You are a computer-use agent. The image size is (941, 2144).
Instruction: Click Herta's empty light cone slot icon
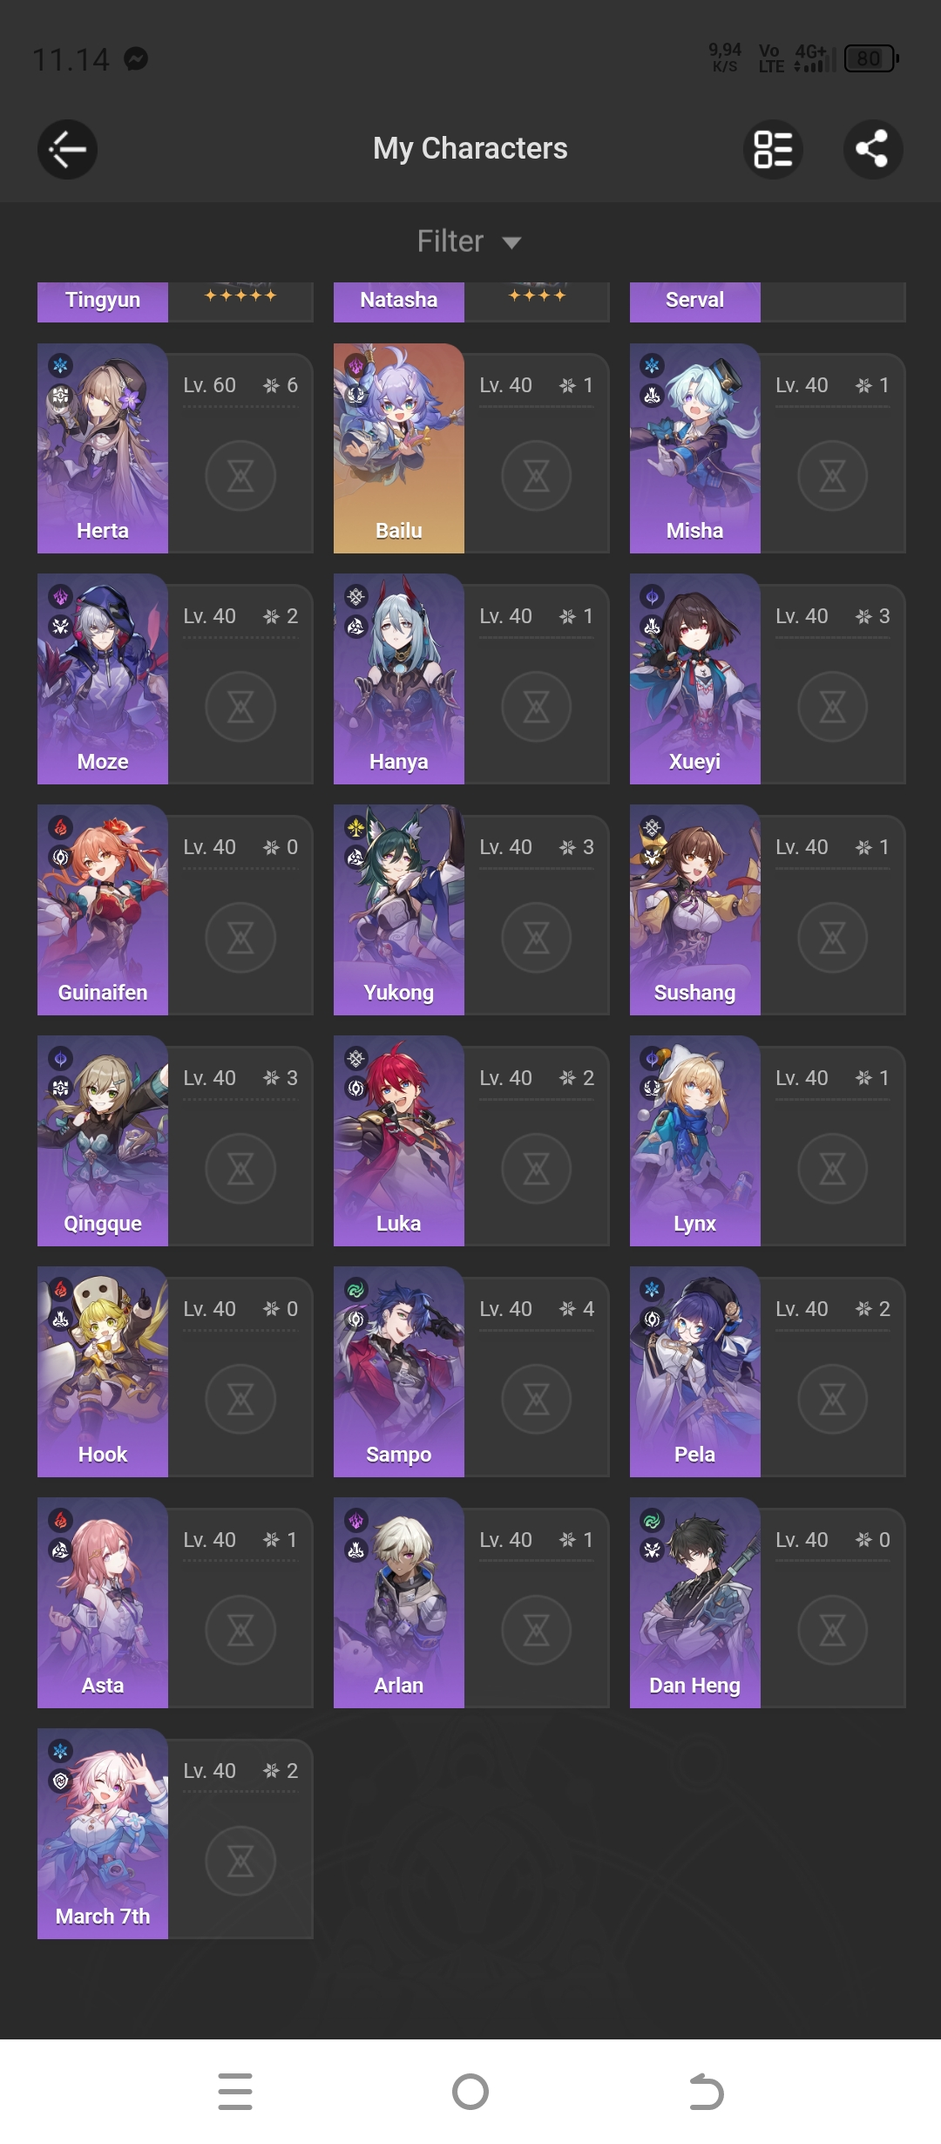tap(240, 476)
